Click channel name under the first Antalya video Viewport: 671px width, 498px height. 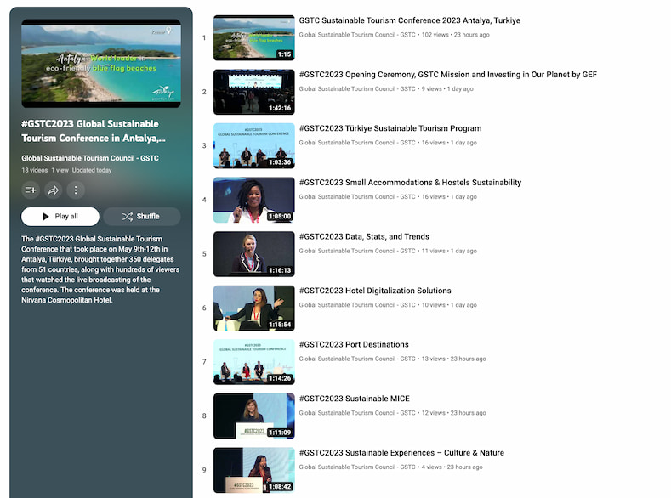pos(357,35)
